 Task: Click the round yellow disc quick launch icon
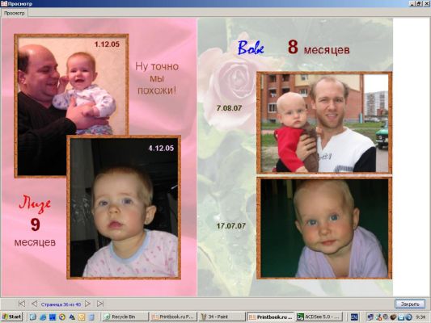[62, 317]
